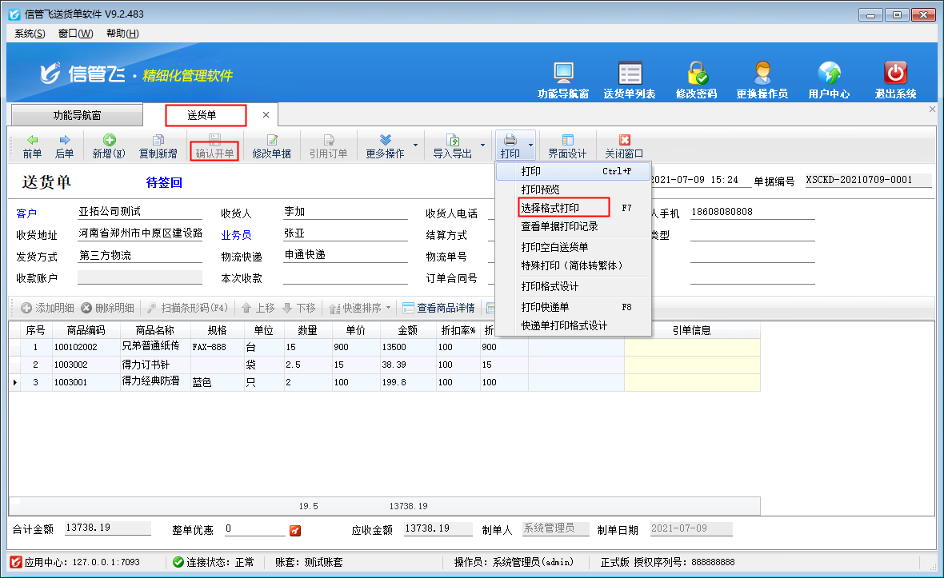Select 选择格式打印 from print menu
This screenshot has height=578, width=944.
pos(550,208)
